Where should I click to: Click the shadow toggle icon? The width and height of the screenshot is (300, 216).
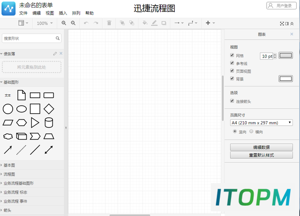point(164,23)
